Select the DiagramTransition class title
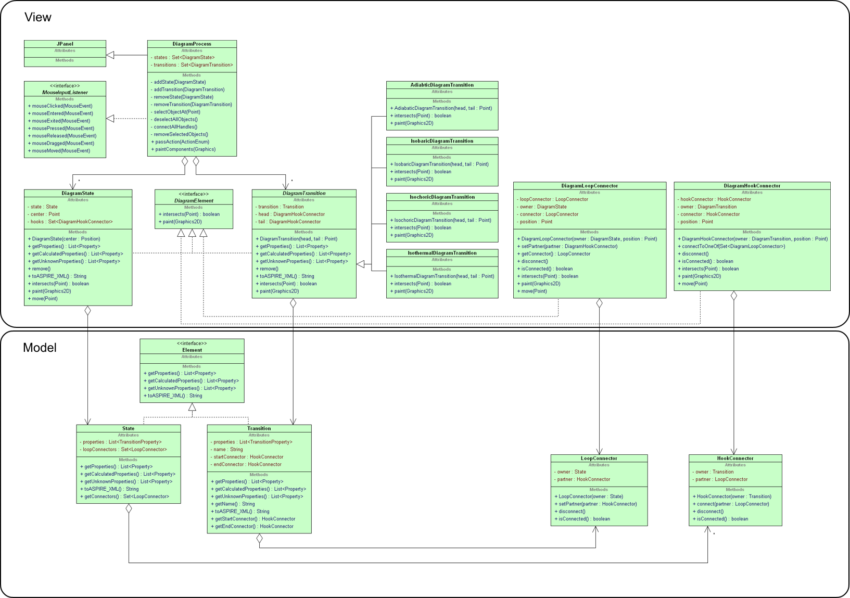 (x=304, y=193)
